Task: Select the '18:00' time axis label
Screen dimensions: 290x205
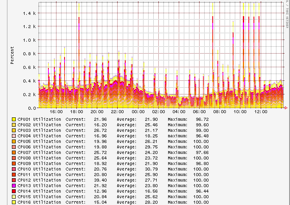Action: point(76,112)
